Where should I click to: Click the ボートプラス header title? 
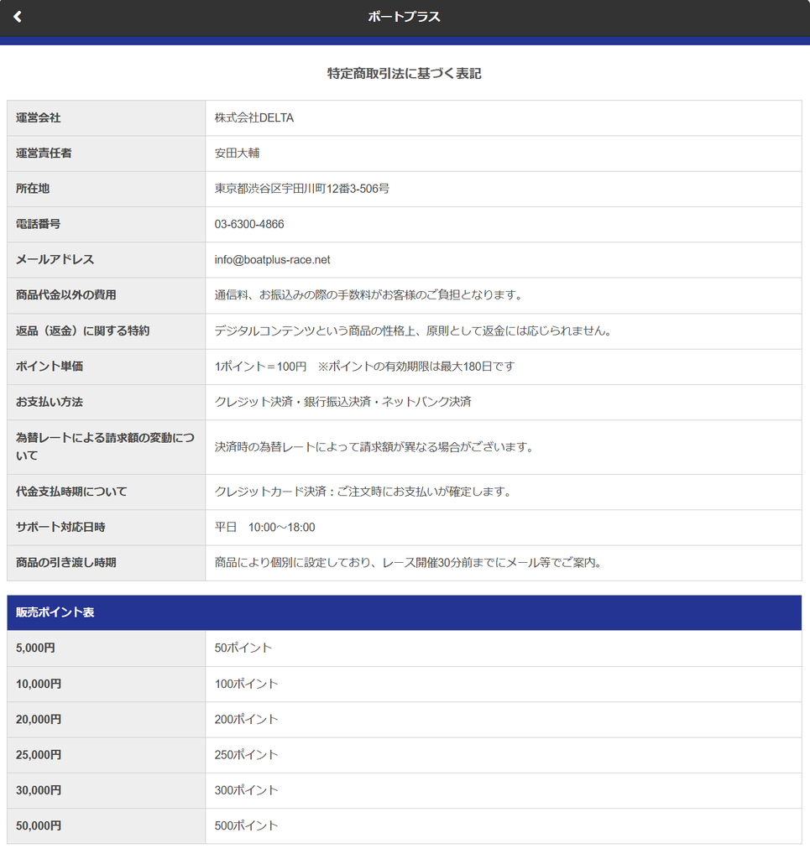point(404,17)
